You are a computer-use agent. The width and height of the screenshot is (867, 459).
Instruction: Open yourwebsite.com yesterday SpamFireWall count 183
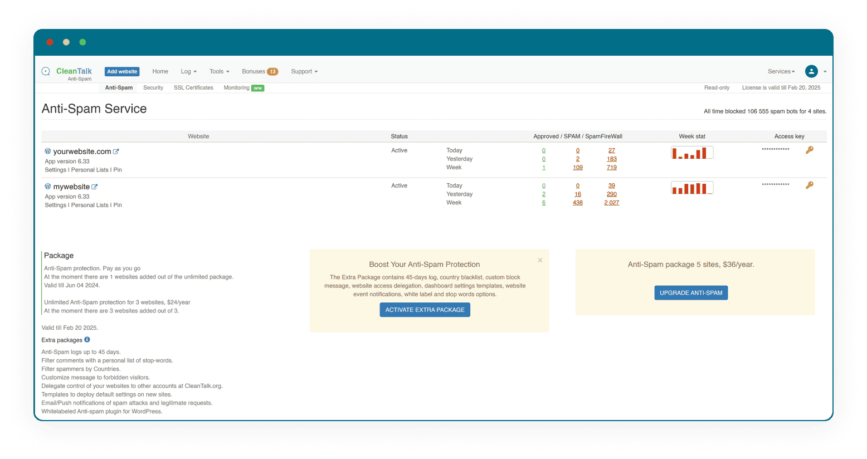pos(612,159)
